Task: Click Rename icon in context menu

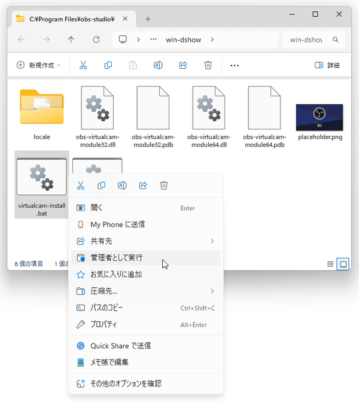Action: point(122,185)
